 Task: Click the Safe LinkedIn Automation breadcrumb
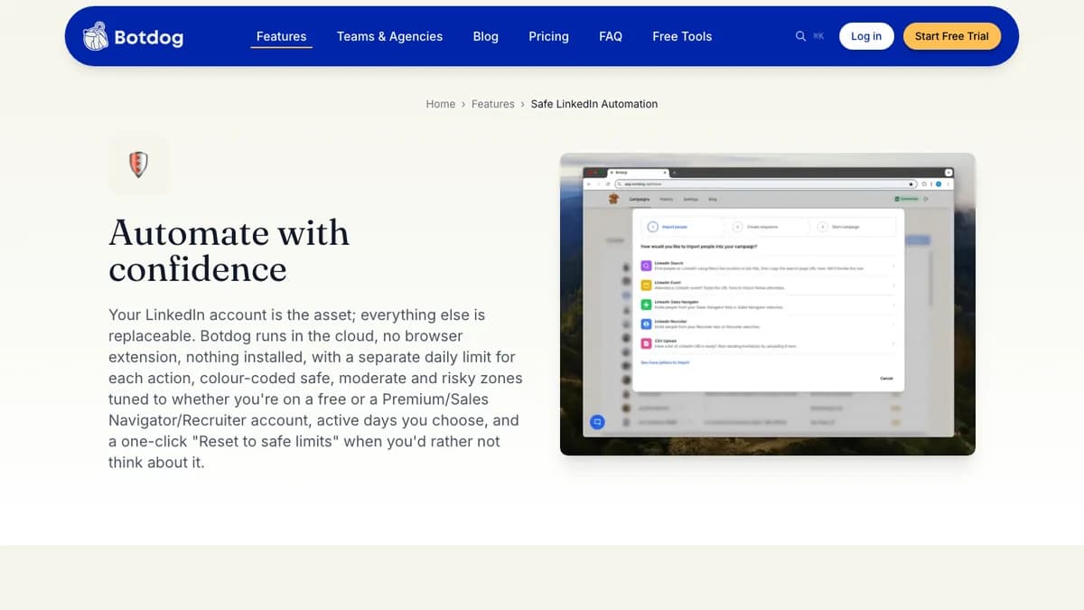594,104
